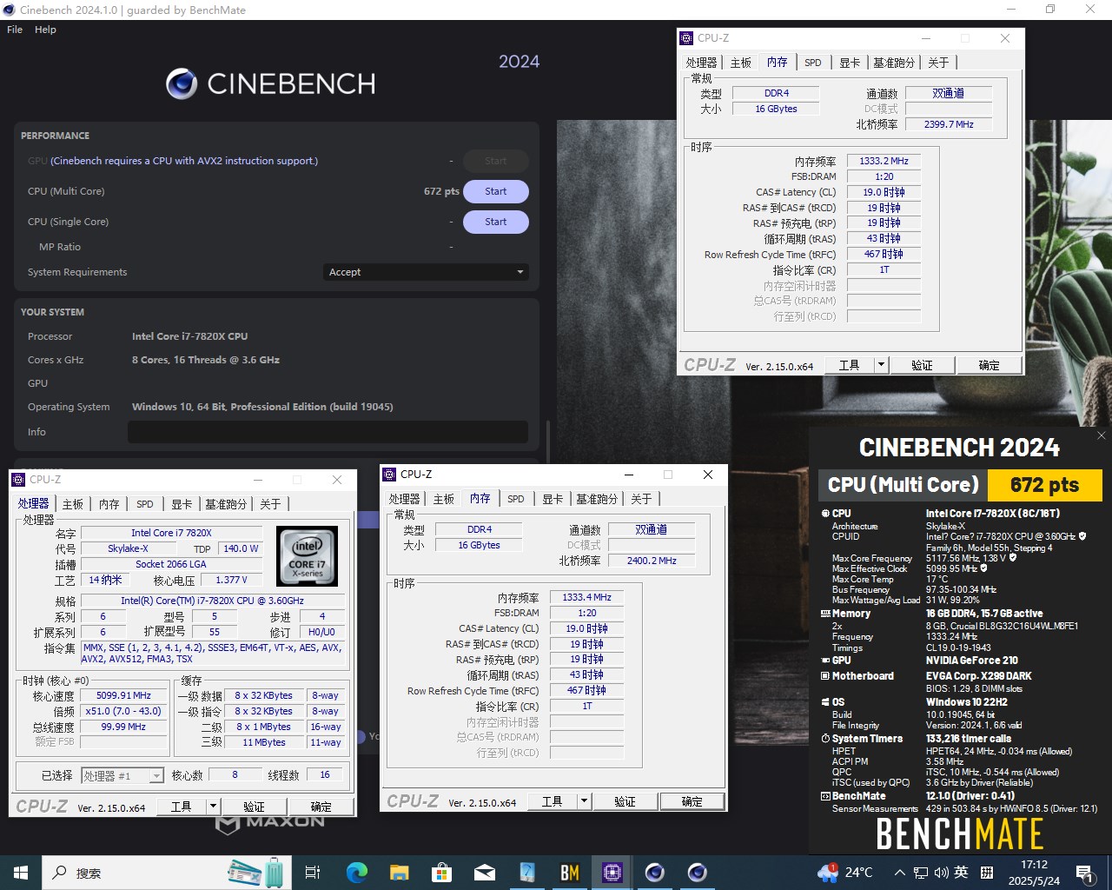Click 工具 in CPU-Z window showing 2399.7 MHz
Viewport: 1112px width, 890px height.
pyautogui.click(x=849, y=365)
